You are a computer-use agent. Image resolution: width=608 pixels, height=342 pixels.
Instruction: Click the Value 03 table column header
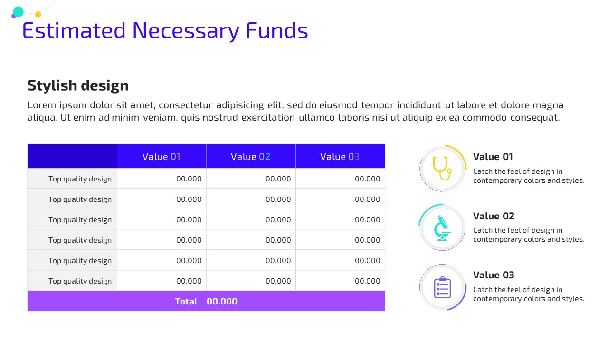click(340, 156)
